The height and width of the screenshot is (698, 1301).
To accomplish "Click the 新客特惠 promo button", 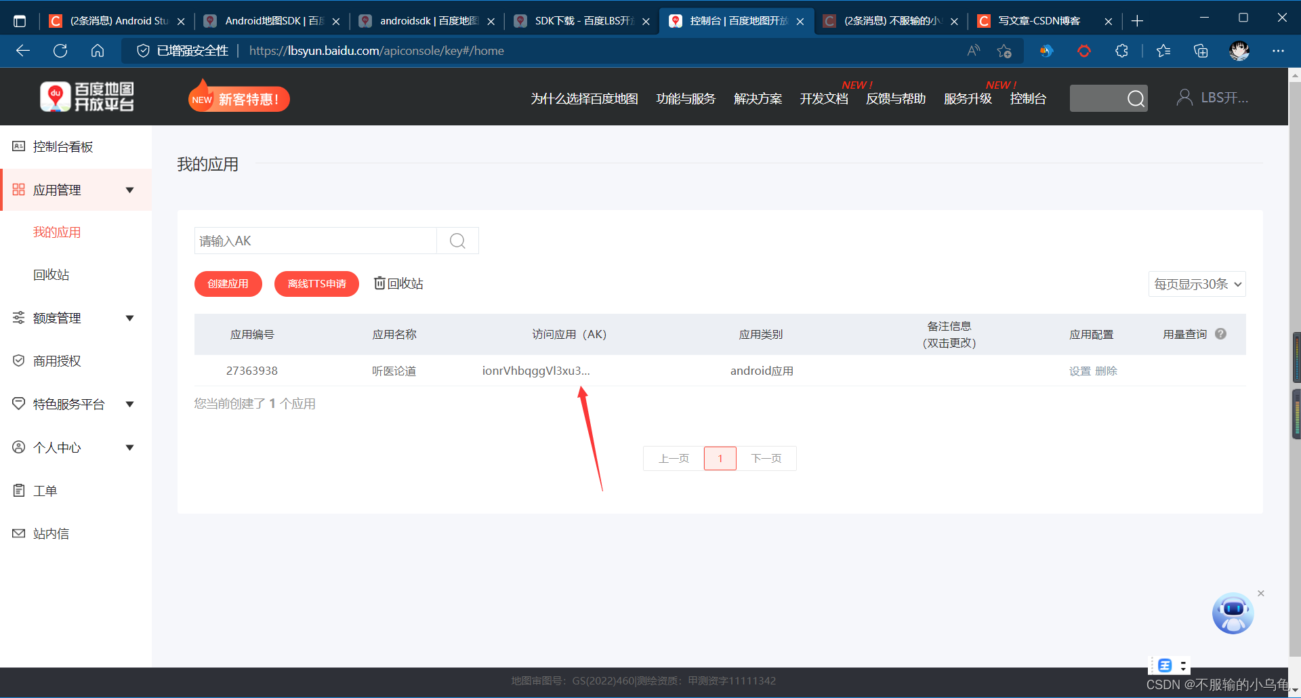I will point(239,98).
